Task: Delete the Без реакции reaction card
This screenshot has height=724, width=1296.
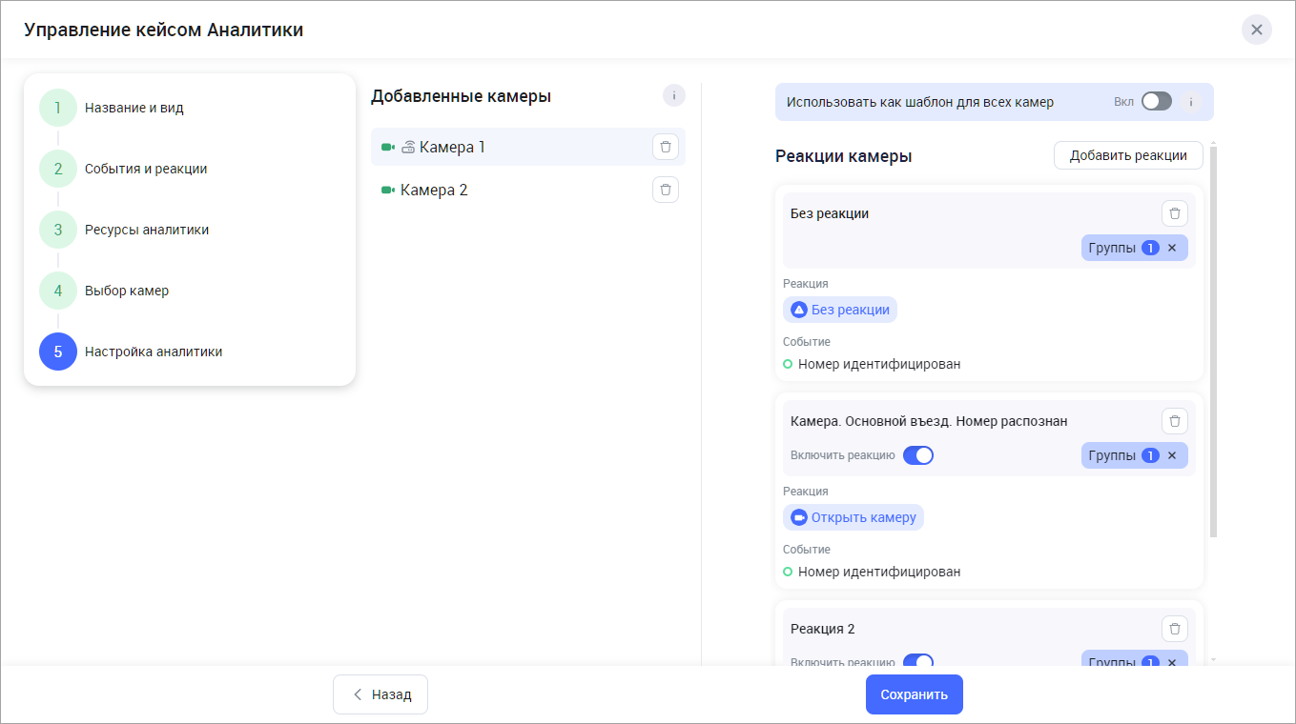Action: click(1174, 213)
